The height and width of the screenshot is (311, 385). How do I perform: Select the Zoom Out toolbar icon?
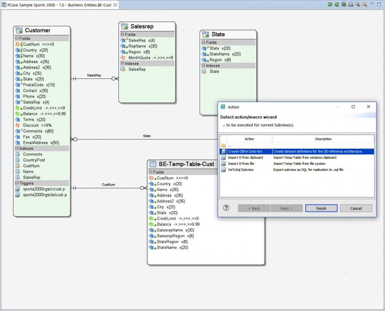point(364,4)
